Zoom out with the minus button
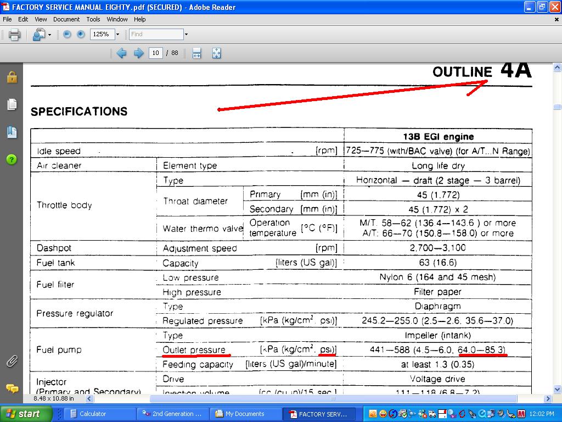Image resolution: width=562 pixels, height=422 pixels. pos(67,34)
